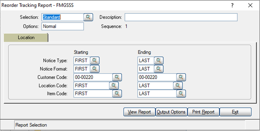The image size is (260, 131).
Task: Open lookup for ending Notice Type
Action: [159, 61]
